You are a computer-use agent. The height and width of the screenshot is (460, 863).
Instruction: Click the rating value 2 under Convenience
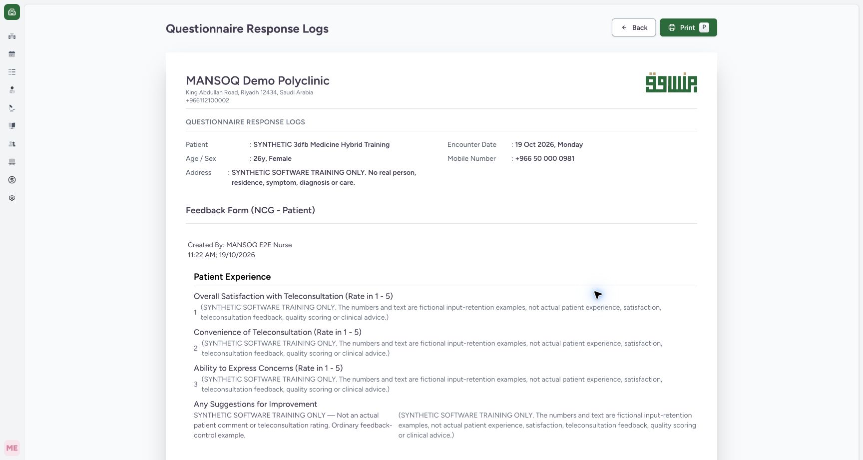pyautogui.click(x=196, y=348)
